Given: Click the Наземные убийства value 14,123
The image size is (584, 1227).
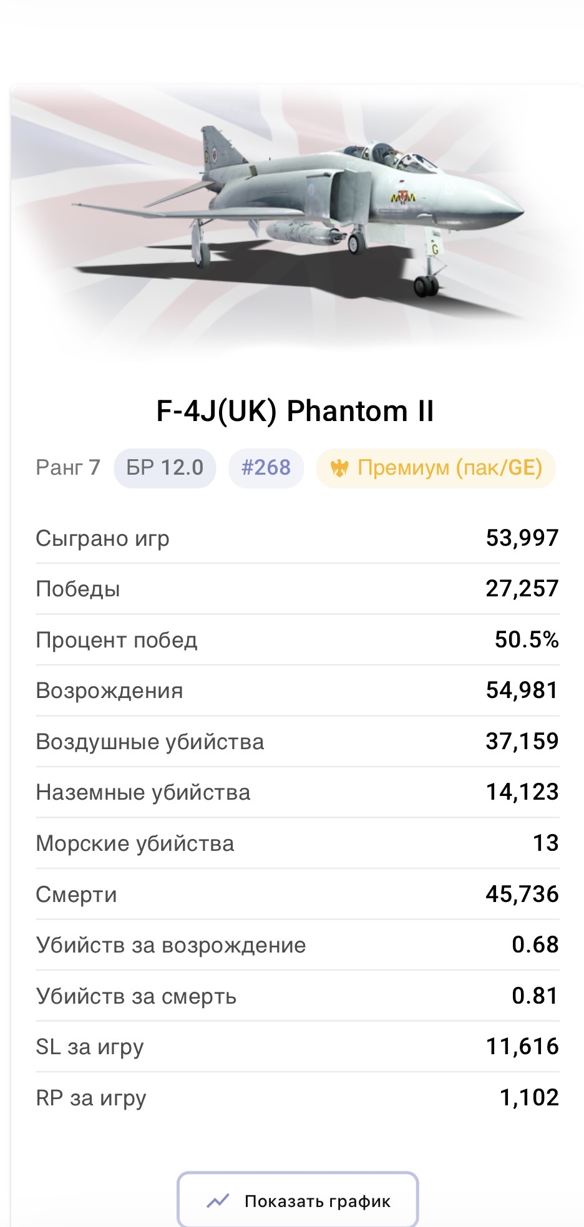Looking at the screenshot, I should [x=522, y=792].
